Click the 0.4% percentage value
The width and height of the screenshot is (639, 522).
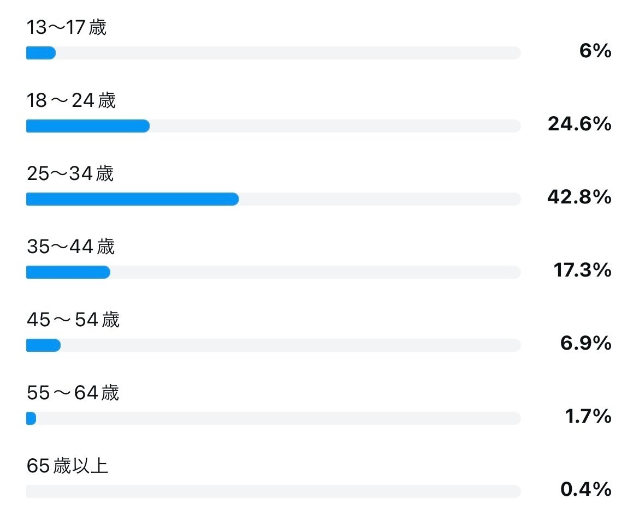pos(586,489)
